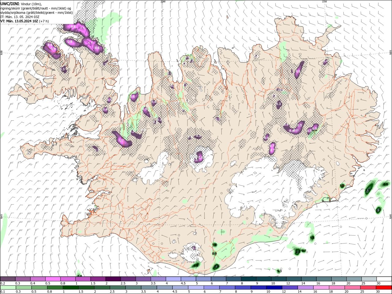Click the bright red swatch ending the rain scale

pos(384,288)
